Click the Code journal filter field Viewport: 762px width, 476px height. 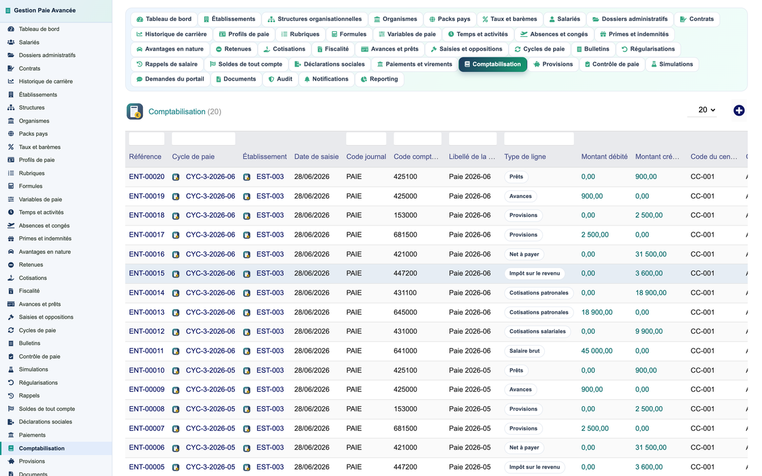(x=366, y=139)
